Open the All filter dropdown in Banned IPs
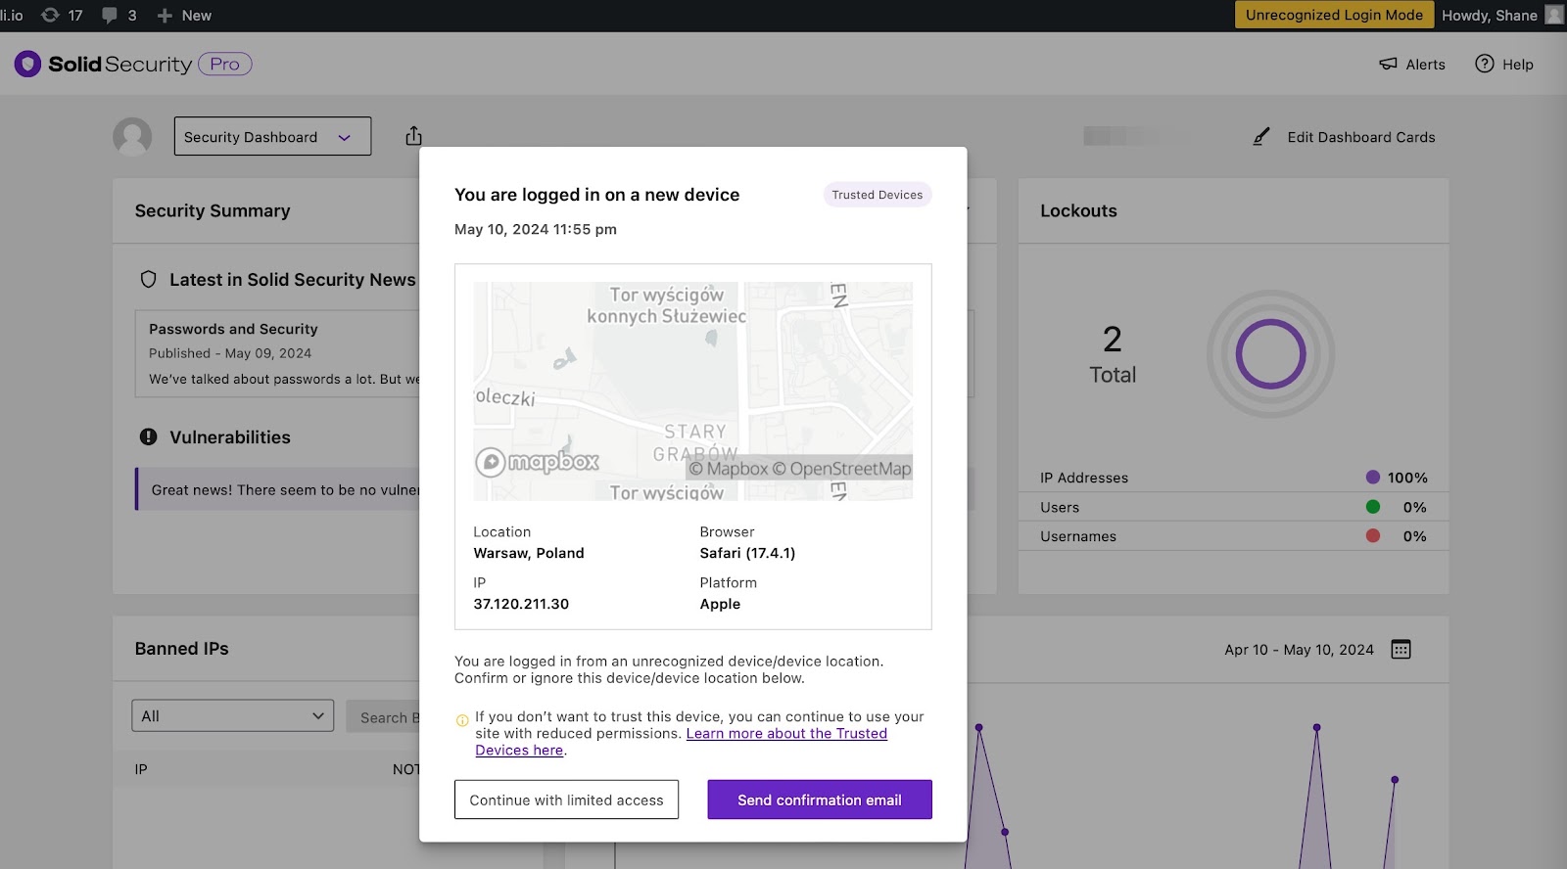Screen dimensions: 1567x869 (x=232, y=716)
